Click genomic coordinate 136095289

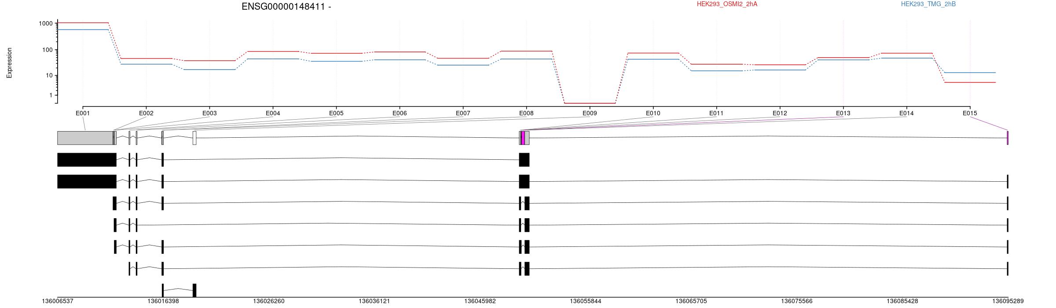[x=1008, y=301]
